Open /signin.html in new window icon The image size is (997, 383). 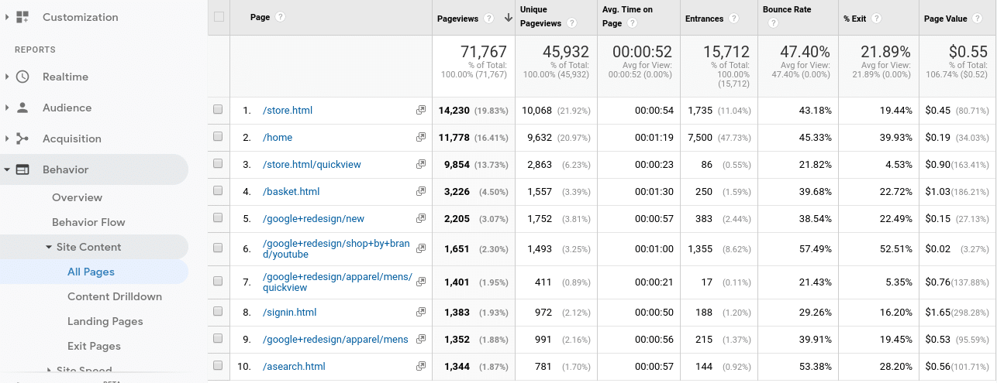coord(421,313)
